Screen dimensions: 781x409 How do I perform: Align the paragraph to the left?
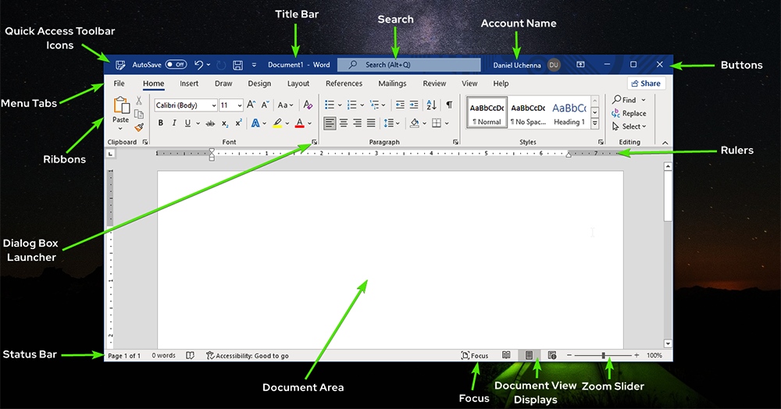pos(330,123)
